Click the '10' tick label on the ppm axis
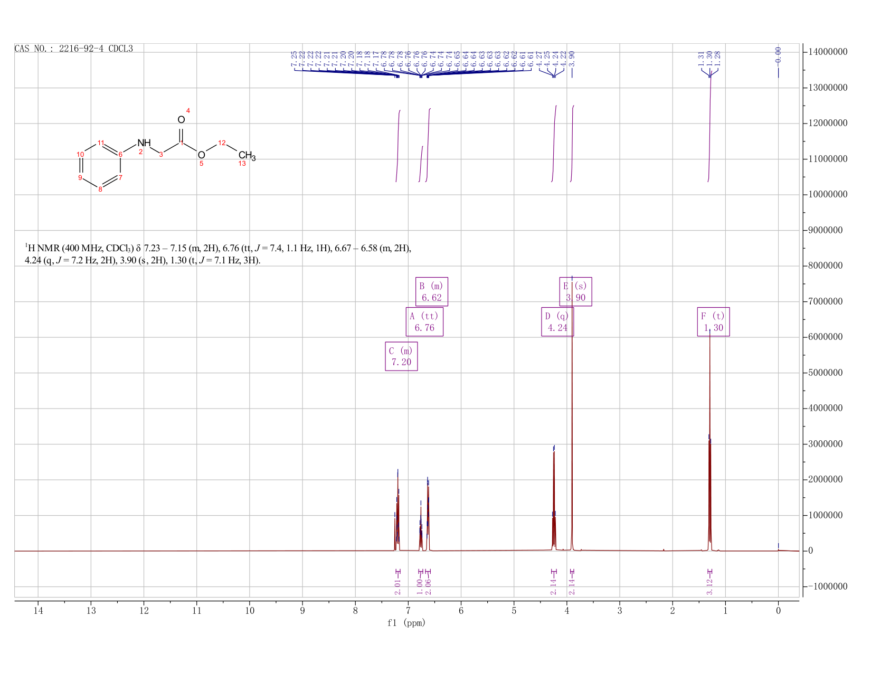 point(250,611)
